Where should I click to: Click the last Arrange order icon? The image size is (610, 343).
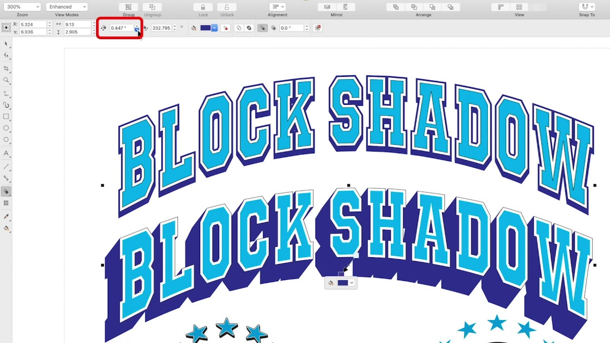[x=451, y=7]
